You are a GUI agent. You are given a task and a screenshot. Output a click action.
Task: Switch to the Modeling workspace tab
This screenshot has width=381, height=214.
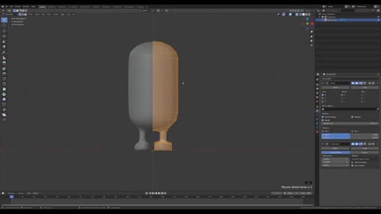tap(52, 7)
